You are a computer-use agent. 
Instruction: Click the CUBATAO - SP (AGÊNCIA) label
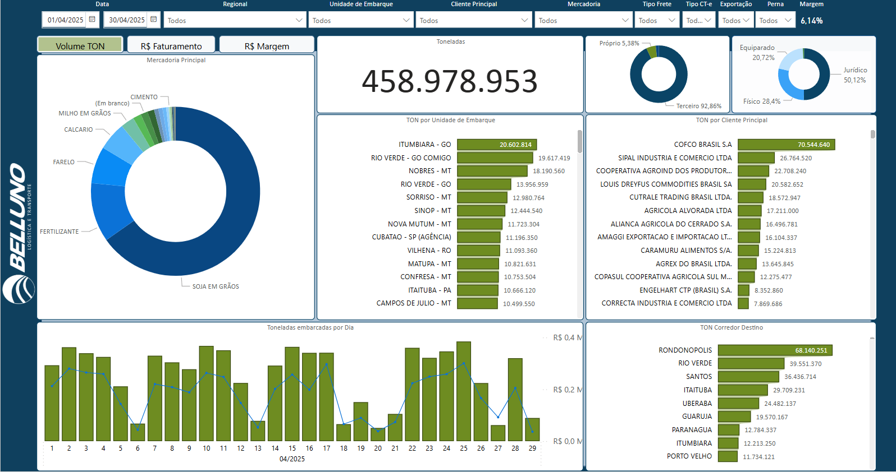[x=412, y=237]
